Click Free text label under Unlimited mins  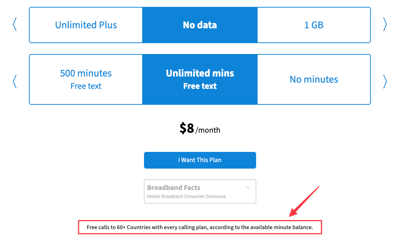pos(200,86)
